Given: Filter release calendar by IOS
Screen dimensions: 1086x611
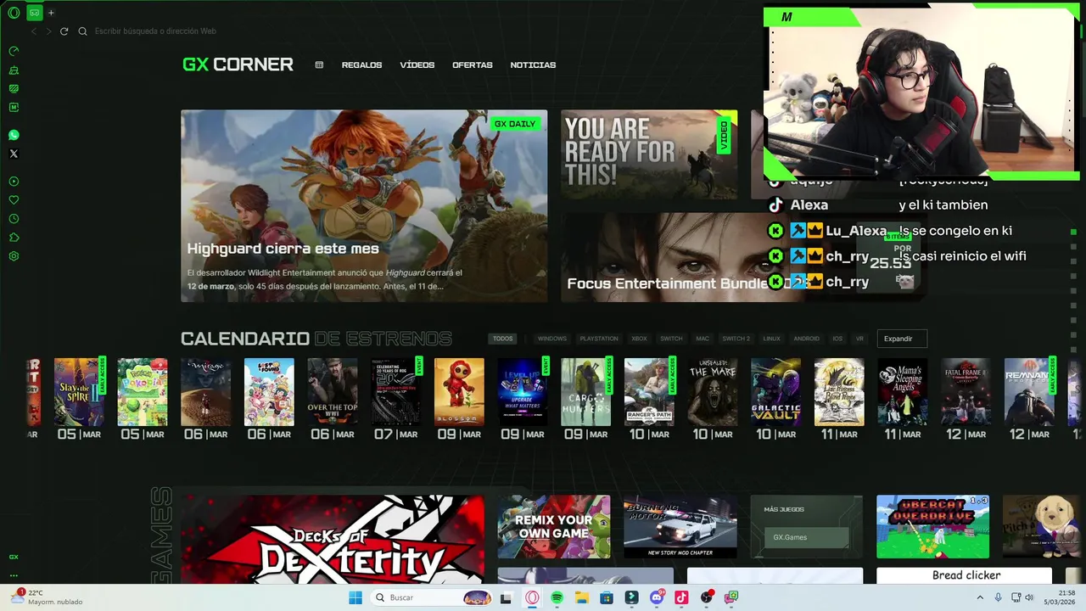Looking at the screenshot, I should pyautogui.click(x=837, y=339).
